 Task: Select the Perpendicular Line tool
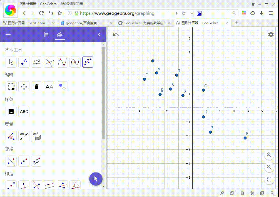point(24,185)
